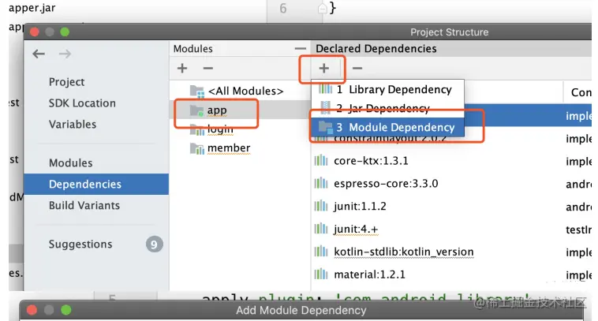The height and width of the screenshot is (321, 598).
Task: Select kotlin-stdlib:kotlin_version dependency
Action: tap(404, 252)
